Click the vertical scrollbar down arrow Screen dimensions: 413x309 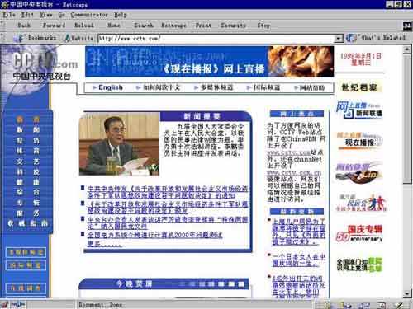coord(406,293)
